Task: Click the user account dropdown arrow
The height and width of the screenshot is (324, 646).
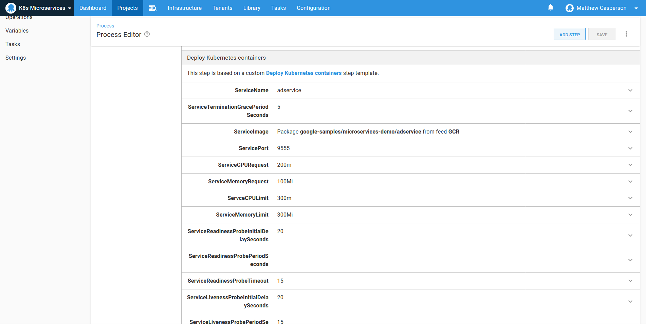Action: pos(636,8)
